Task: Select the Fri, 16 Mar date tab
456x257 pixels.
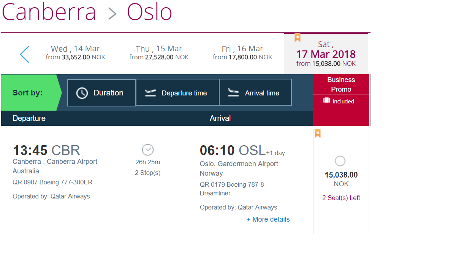Action: (242, 53)
